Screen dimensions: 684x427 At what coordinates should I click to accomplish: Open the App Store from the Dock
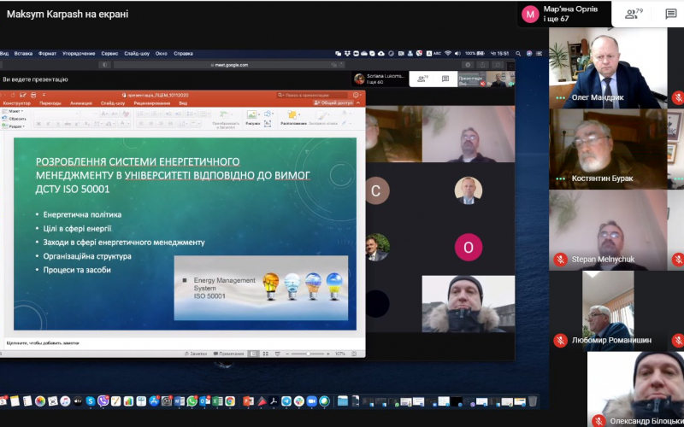154,401
